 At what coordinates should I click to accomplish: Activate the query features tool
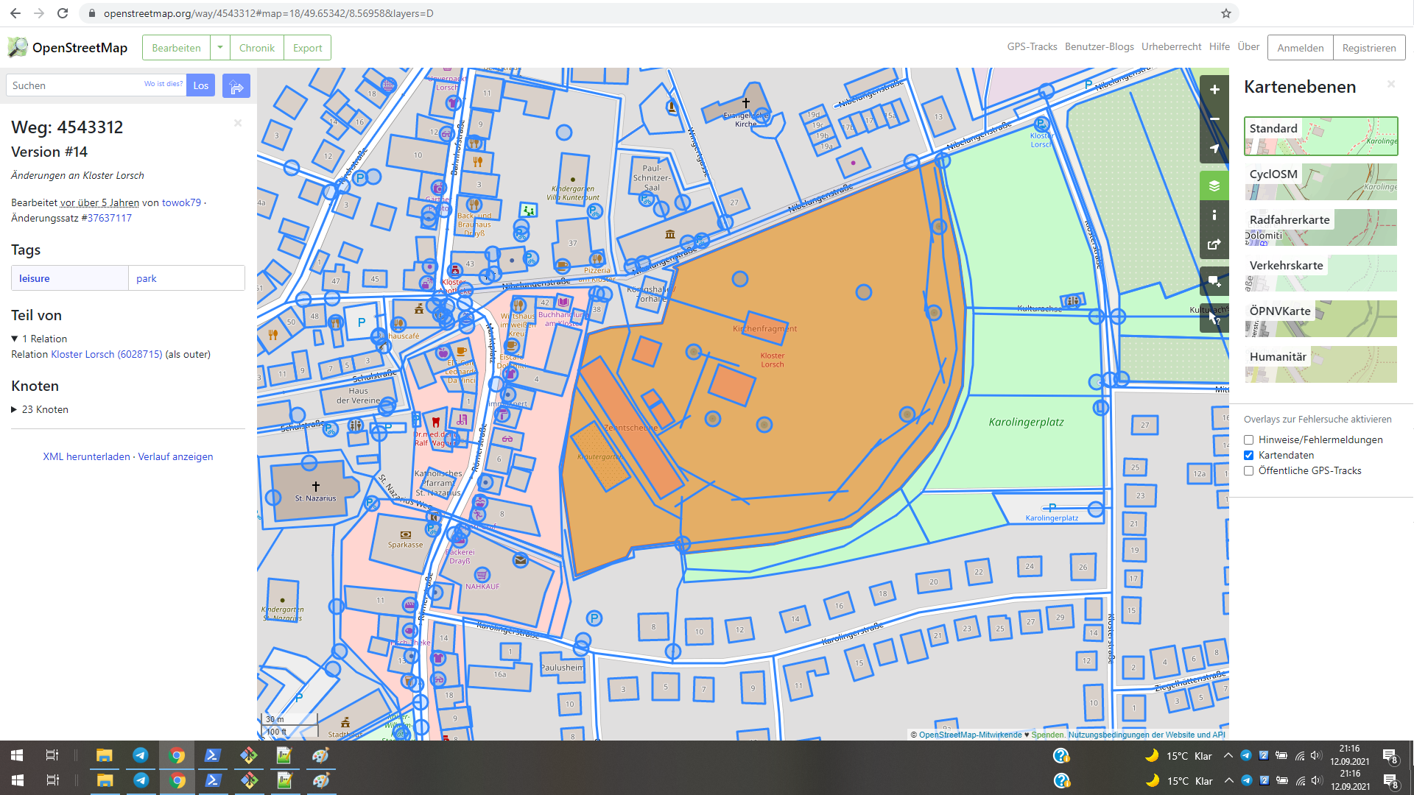(1214, 318)
